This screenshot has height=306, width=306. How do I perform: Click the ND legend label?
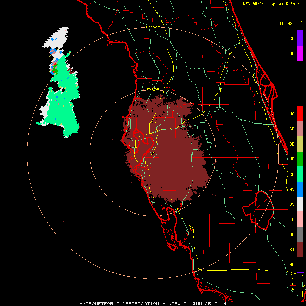(292, 265)
